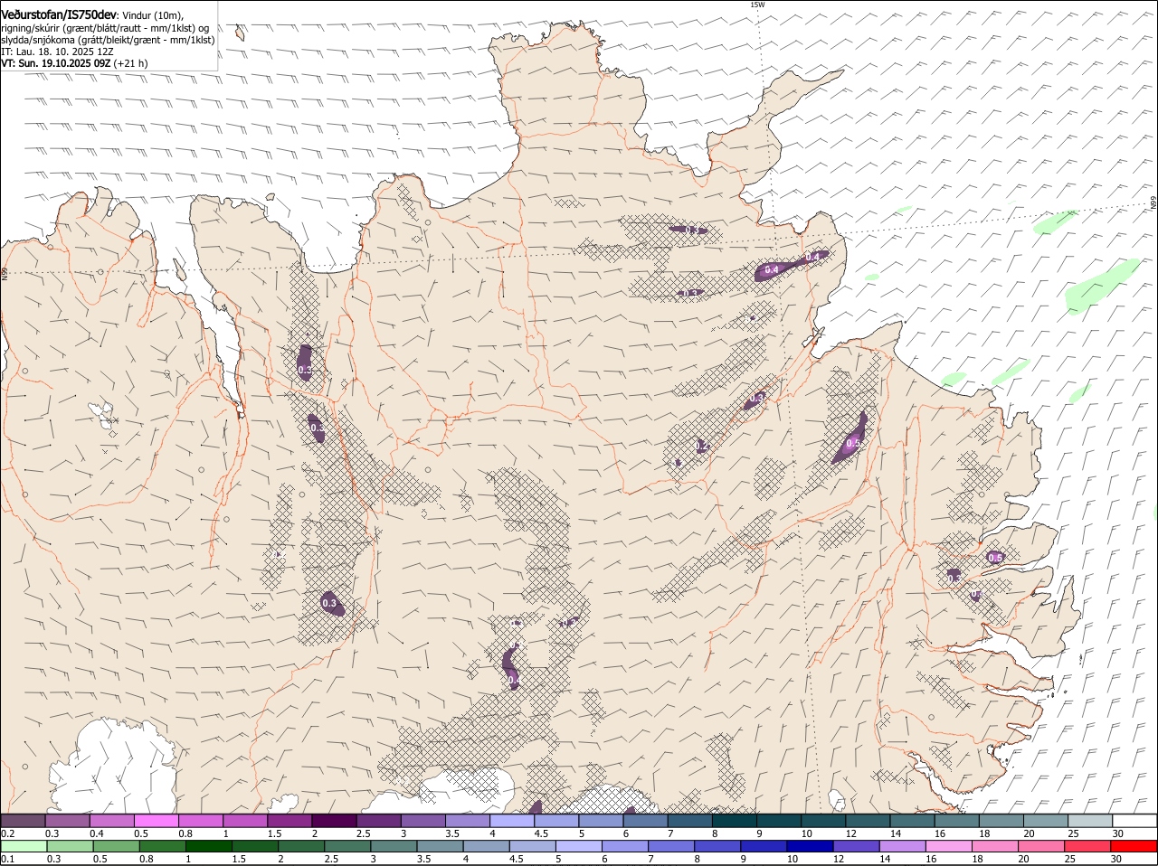1158x866 pixels.
Task: Click the light blue upper legend swatch at 4
Action: click(511, 821)
